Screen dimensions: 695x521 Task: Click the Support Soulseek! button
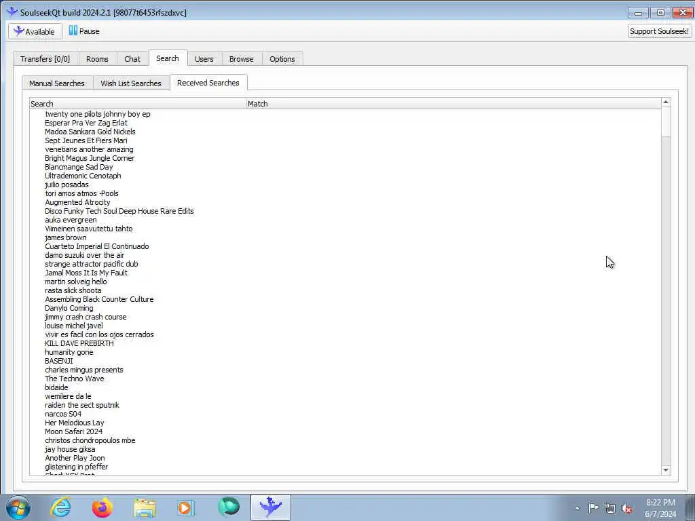tap(659, 31)
